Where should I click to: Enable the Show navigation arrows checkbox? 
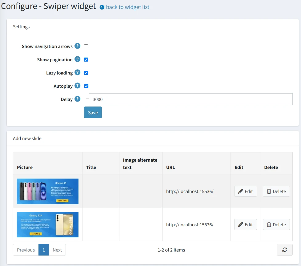pos(86,46)
